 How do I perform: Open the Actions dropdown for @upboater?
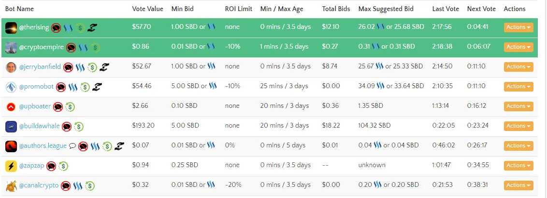pos(518,106)
